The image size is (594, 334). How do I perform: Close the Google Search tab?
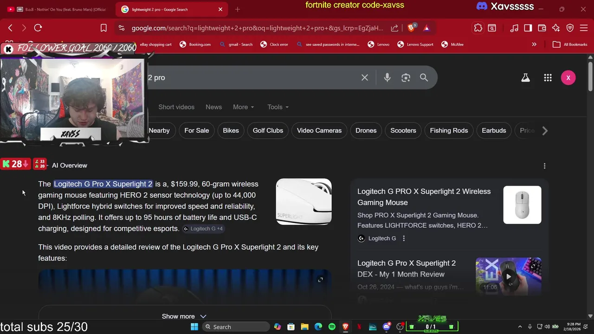[220, 9]
